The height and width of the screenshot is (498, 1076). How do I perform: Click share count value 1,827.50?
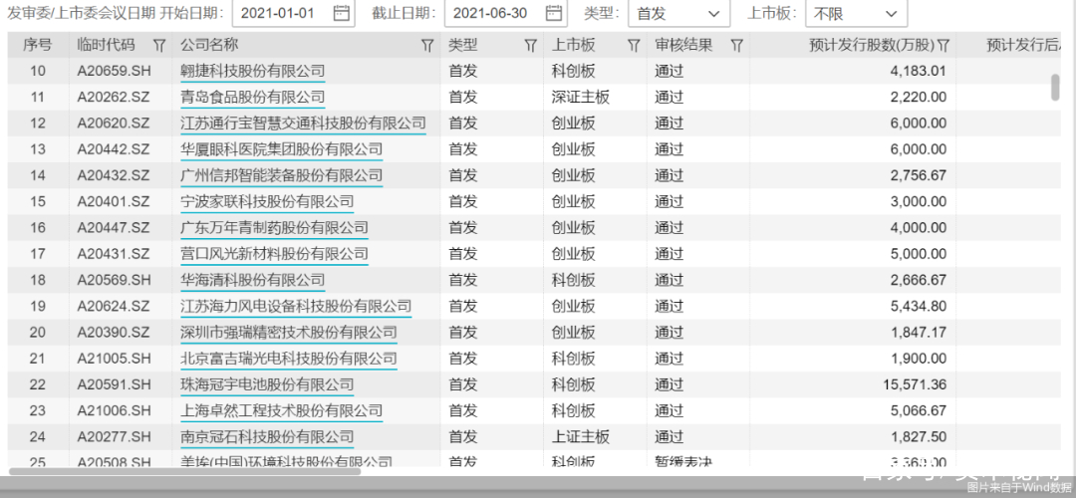[919, 436]
